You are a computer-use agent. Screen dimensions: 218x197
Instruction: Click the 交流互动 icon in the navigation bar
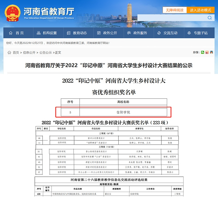pos(159,33)
